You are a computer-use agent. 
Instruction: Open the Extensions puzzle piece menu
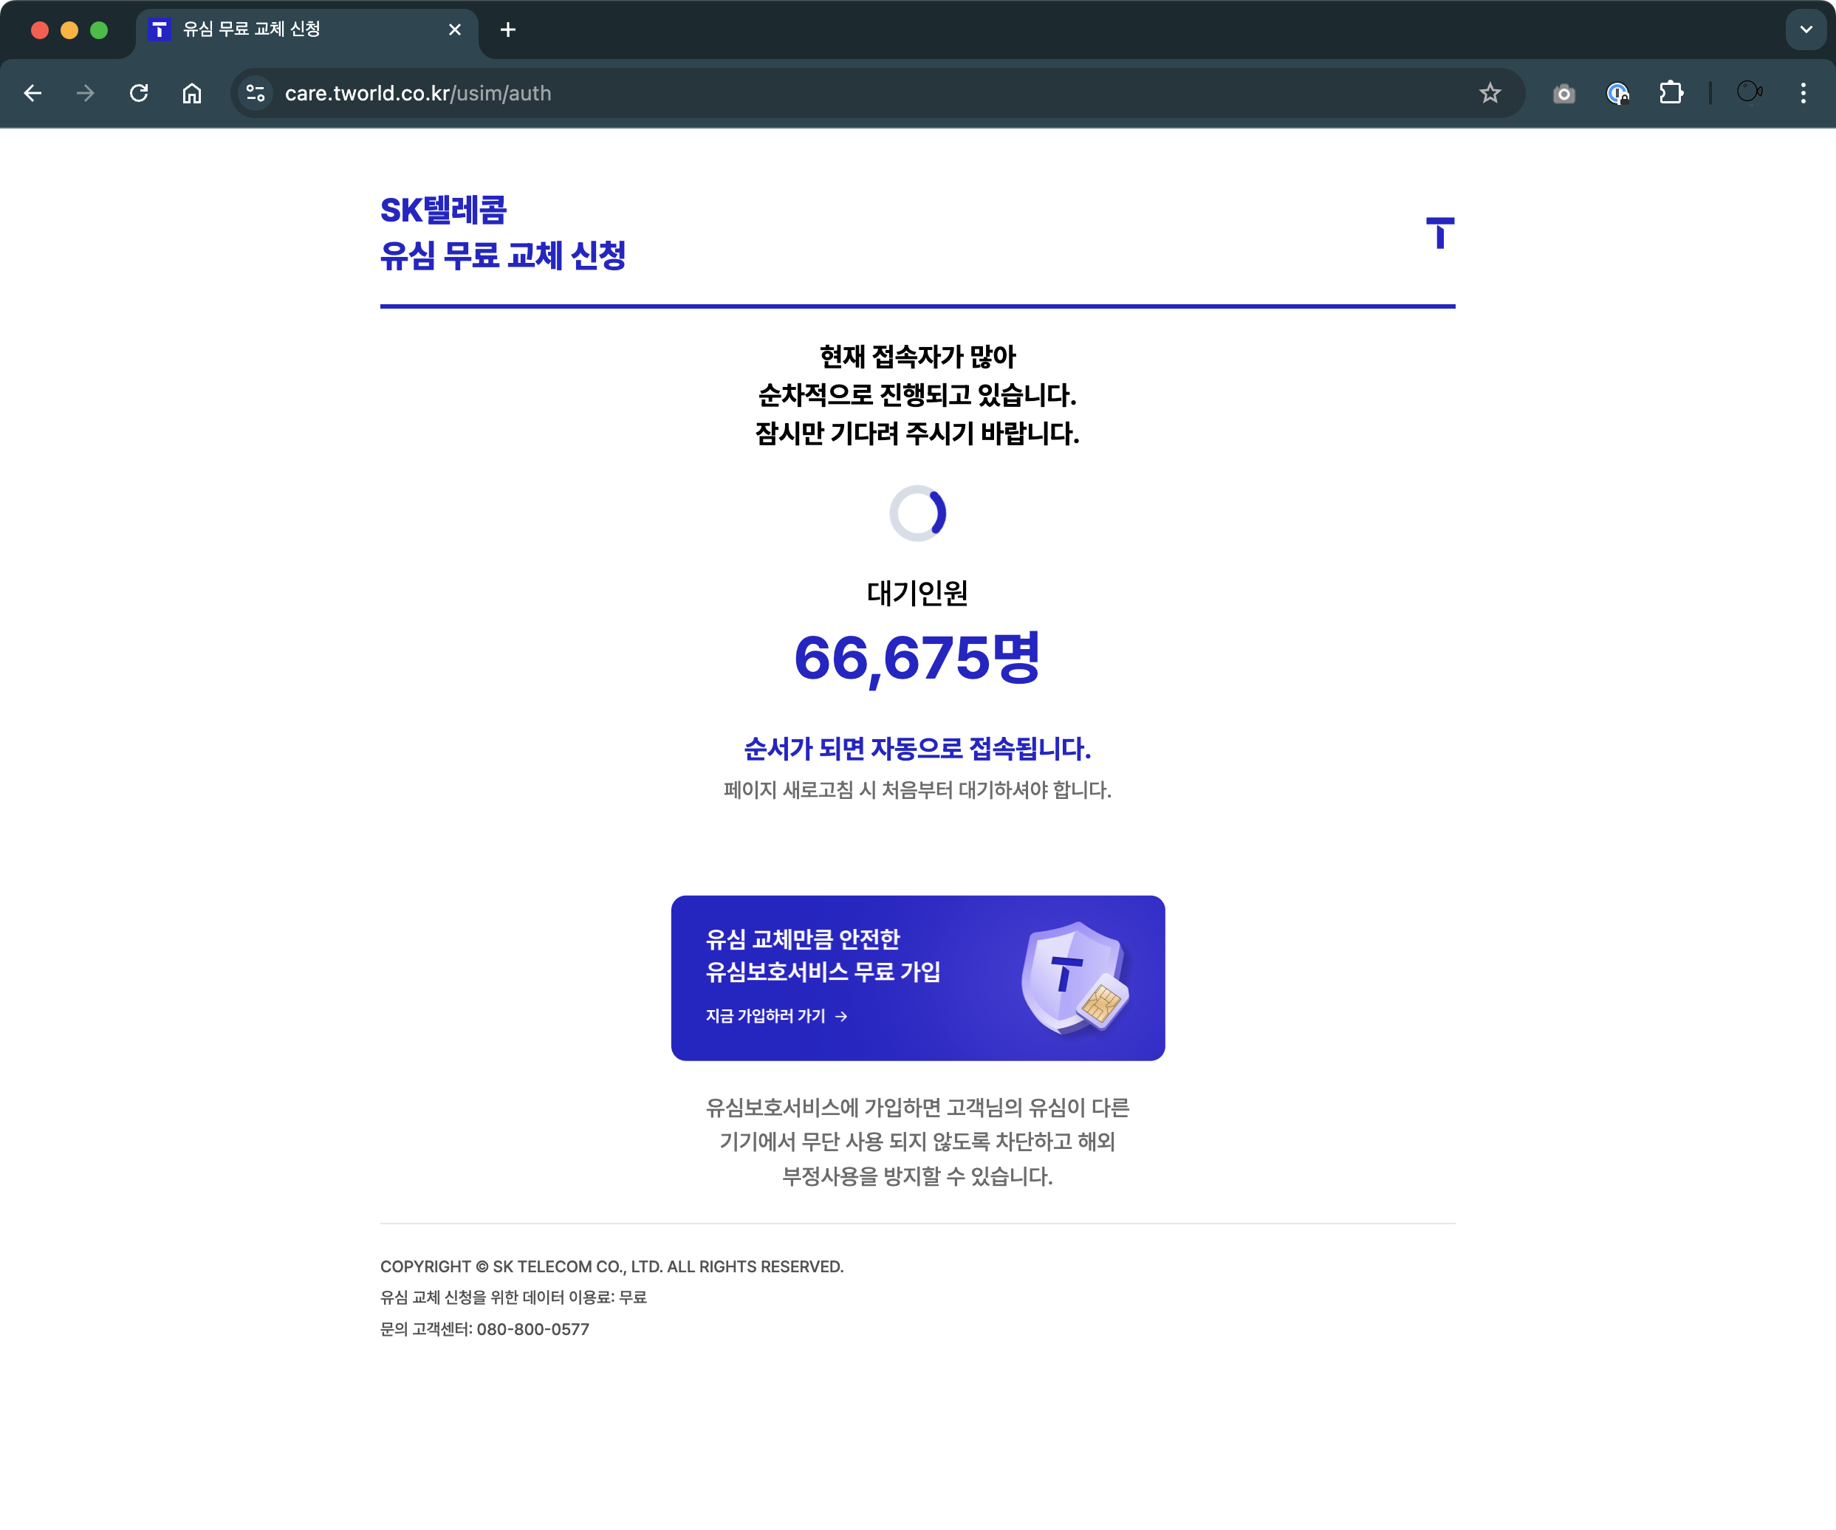click(1671, 93)
